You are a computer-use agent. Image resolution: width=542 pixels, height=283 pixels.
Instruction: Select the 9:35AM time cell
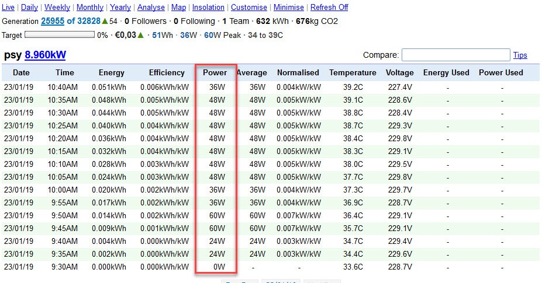pyautogui.click(x=65, y=254)
